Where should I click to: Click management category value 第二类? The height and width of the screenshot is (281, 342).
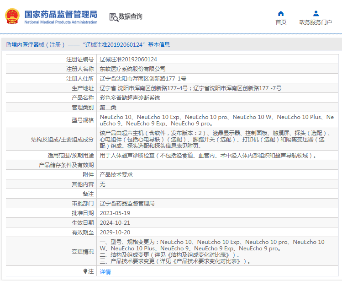[x=108, y=108]
